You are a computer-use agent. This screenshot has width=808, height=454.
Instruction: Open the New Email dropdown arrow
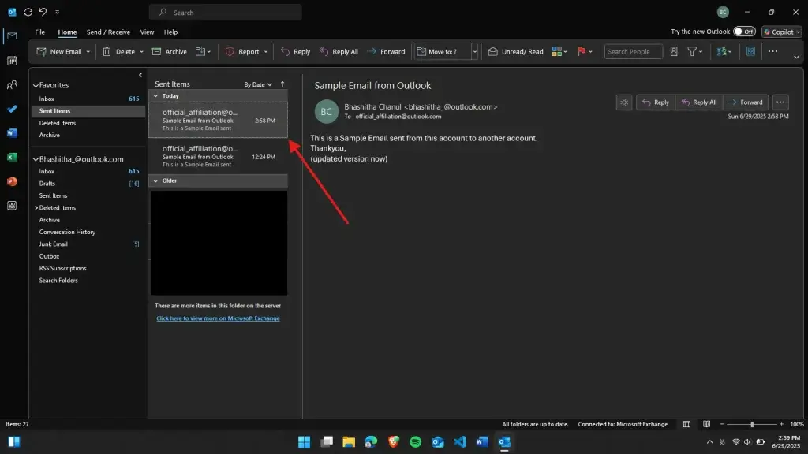[x=88, y=52]
